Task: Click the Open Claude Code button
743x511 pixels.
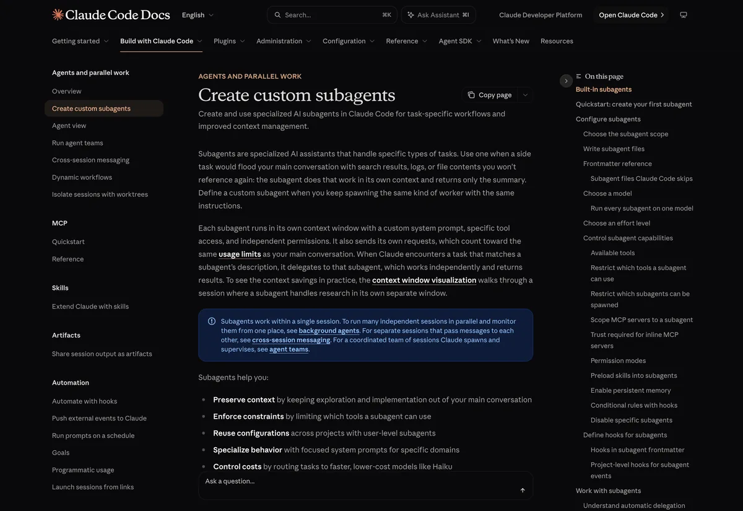Action: point(632,15)
